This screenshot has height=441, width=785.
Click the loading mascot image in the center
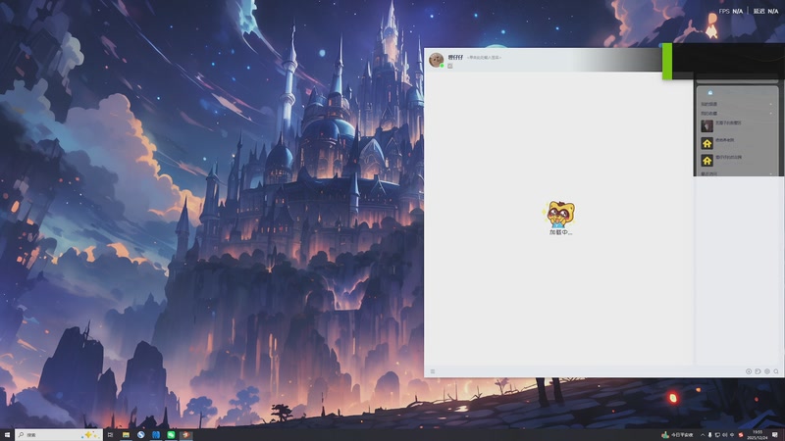tap(560, 215)
